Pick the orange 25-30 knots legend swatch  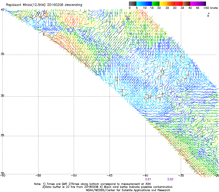(171, 4)
